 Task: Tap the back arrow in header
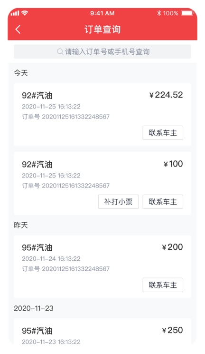click(18, 29)
